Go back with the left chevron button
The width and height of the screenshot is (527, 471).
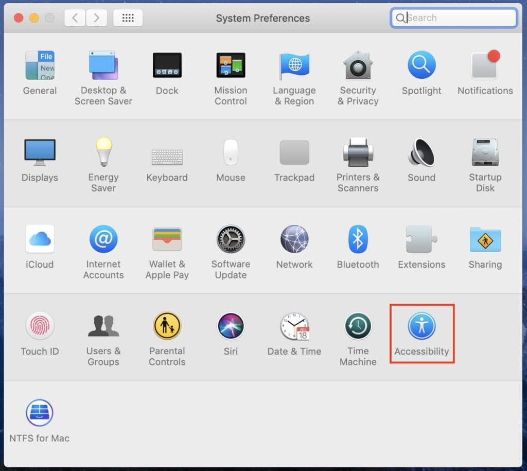pos(75,18)
